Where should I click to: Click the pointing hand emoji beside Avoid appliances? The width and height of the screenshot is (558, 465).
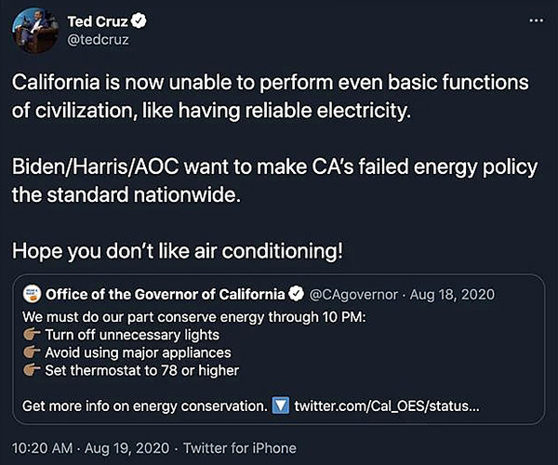click(x=32, y=352)
